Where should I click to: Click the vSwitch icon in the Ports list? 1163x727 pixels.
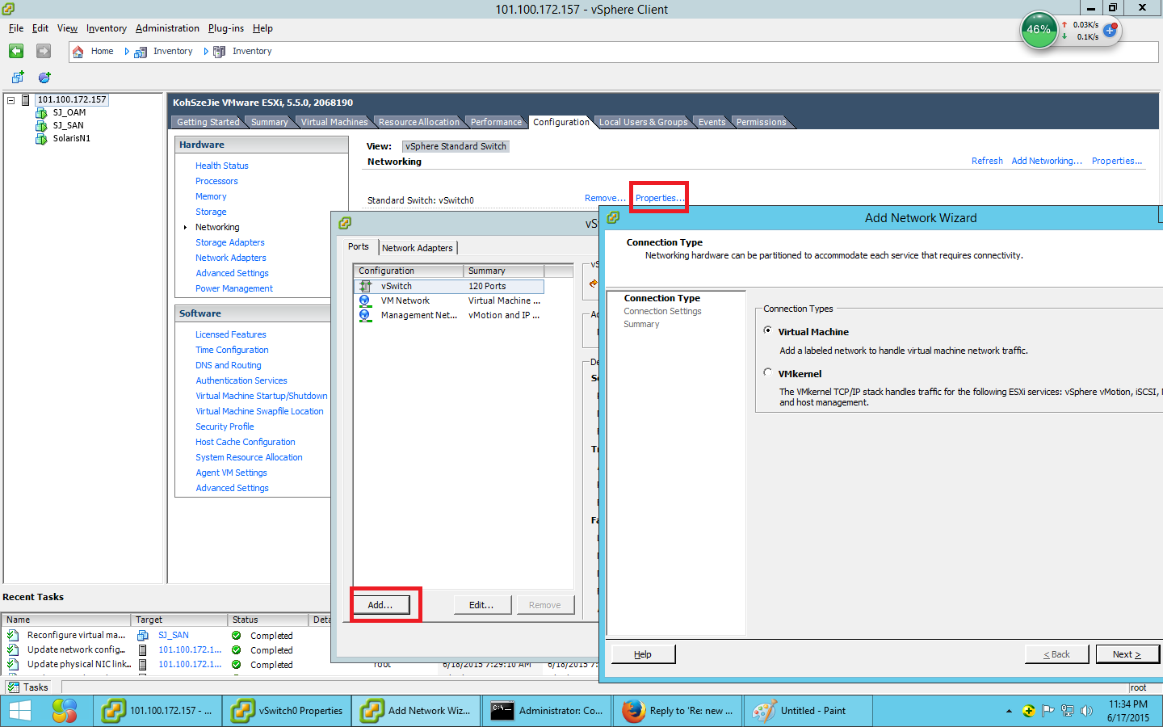[365, 287]
